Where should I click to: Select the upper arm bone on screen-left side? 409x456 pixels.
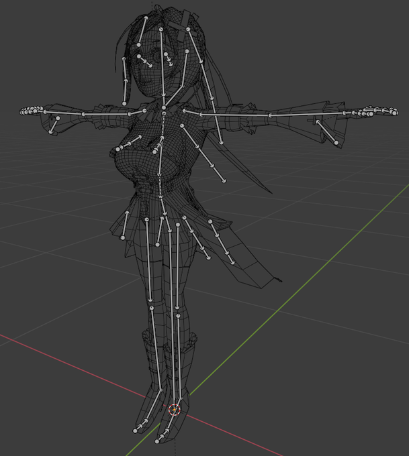106,114
